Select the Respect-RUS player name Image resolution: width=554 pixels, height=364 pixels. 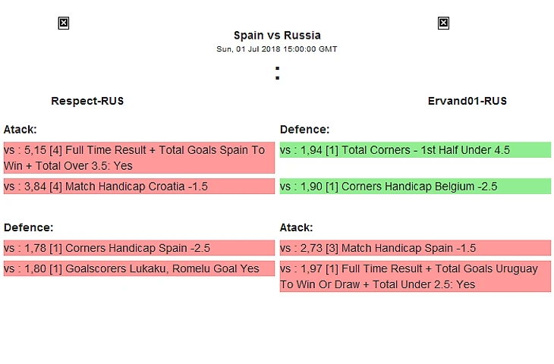[87, 101]
